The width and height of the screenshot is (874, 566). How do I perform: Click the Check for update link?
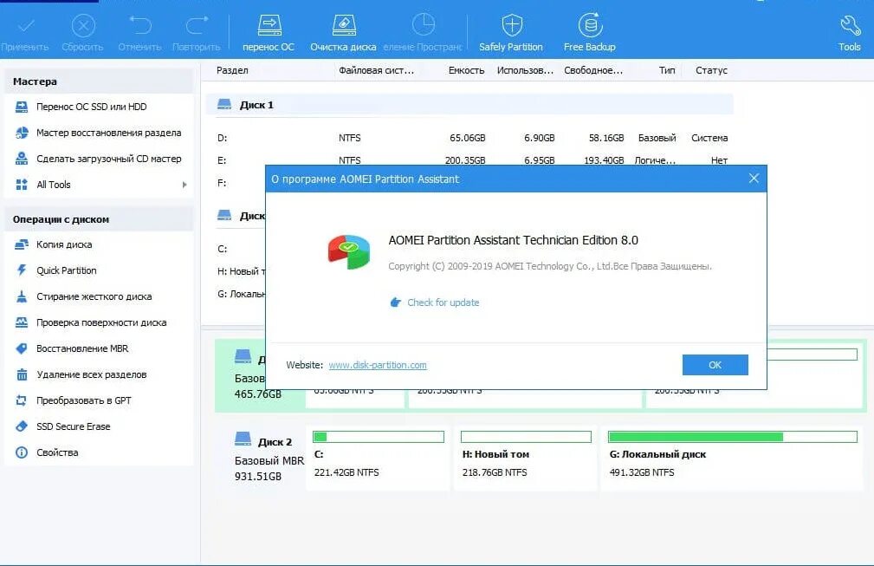pyautogui.click(x=443, y=303)
